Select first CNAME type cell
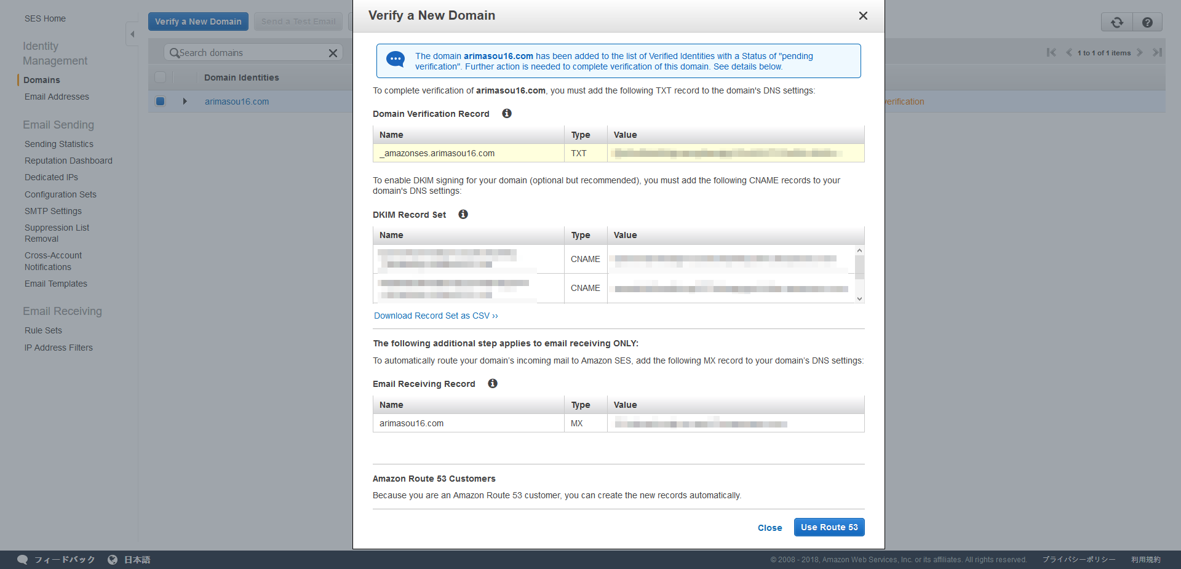Viewport: 1181px width, 569px height. click(x=586, y=259)
